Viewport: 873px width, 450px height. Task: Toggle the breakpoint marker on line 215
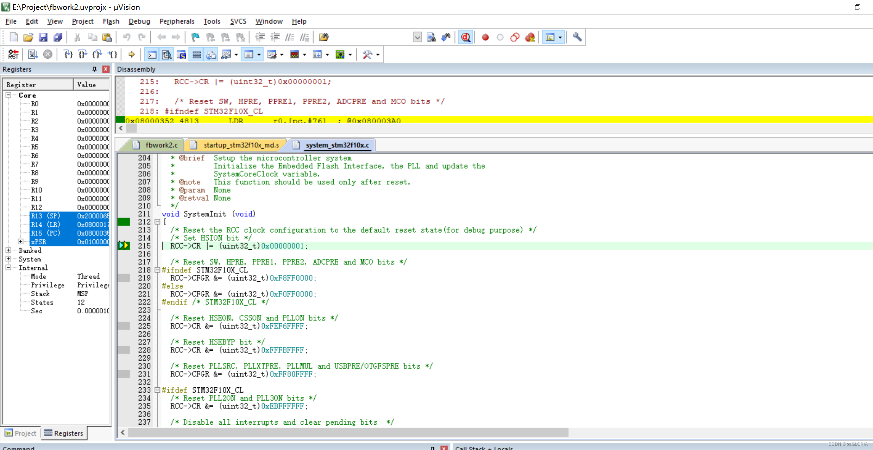point(124,246)
